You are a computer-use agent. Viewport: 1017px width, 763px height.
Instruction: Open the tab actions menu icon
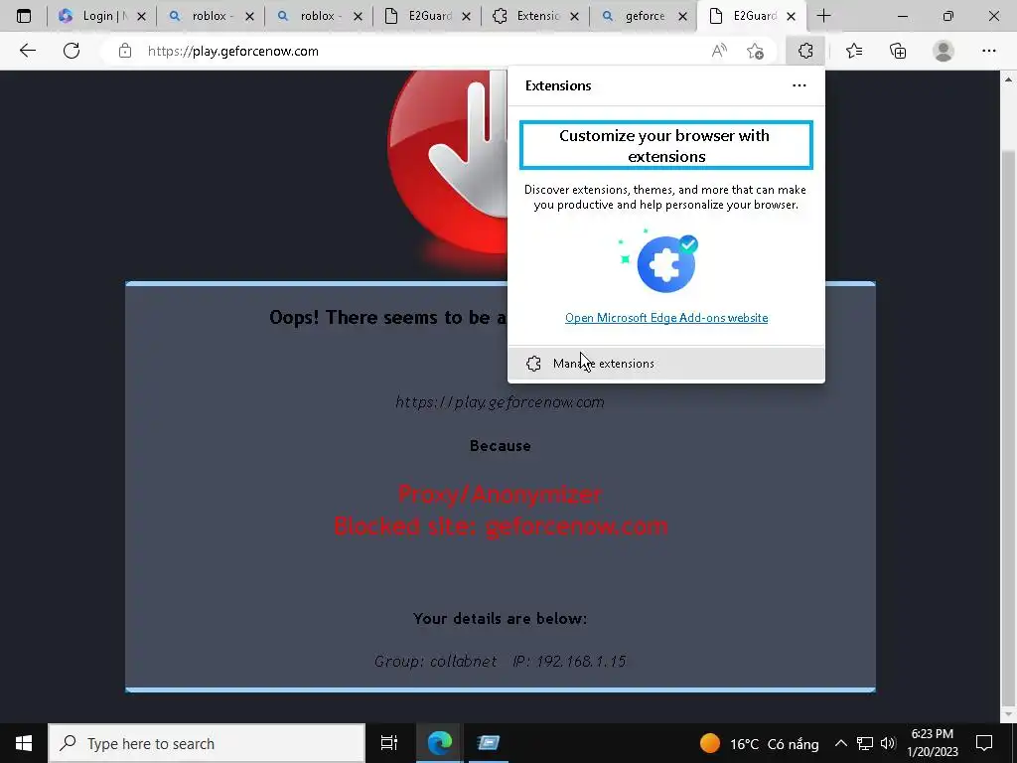[24, 16]
